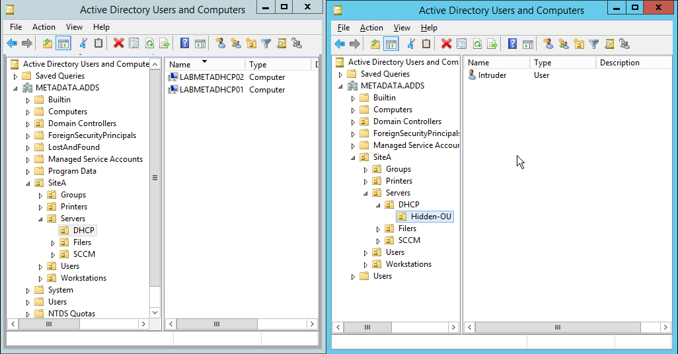This screenshot has width=678, height=354.
Task: Click the Properties icon in the left window toolbar
Action: click(x=134, y=43)
